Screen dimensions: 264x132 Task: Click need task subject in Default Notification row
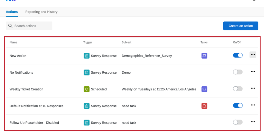coord(129,106)
